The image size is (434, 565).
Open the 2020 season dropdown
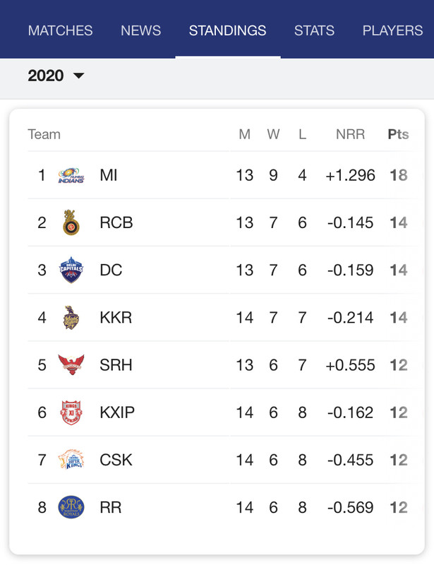coord(56,76)
